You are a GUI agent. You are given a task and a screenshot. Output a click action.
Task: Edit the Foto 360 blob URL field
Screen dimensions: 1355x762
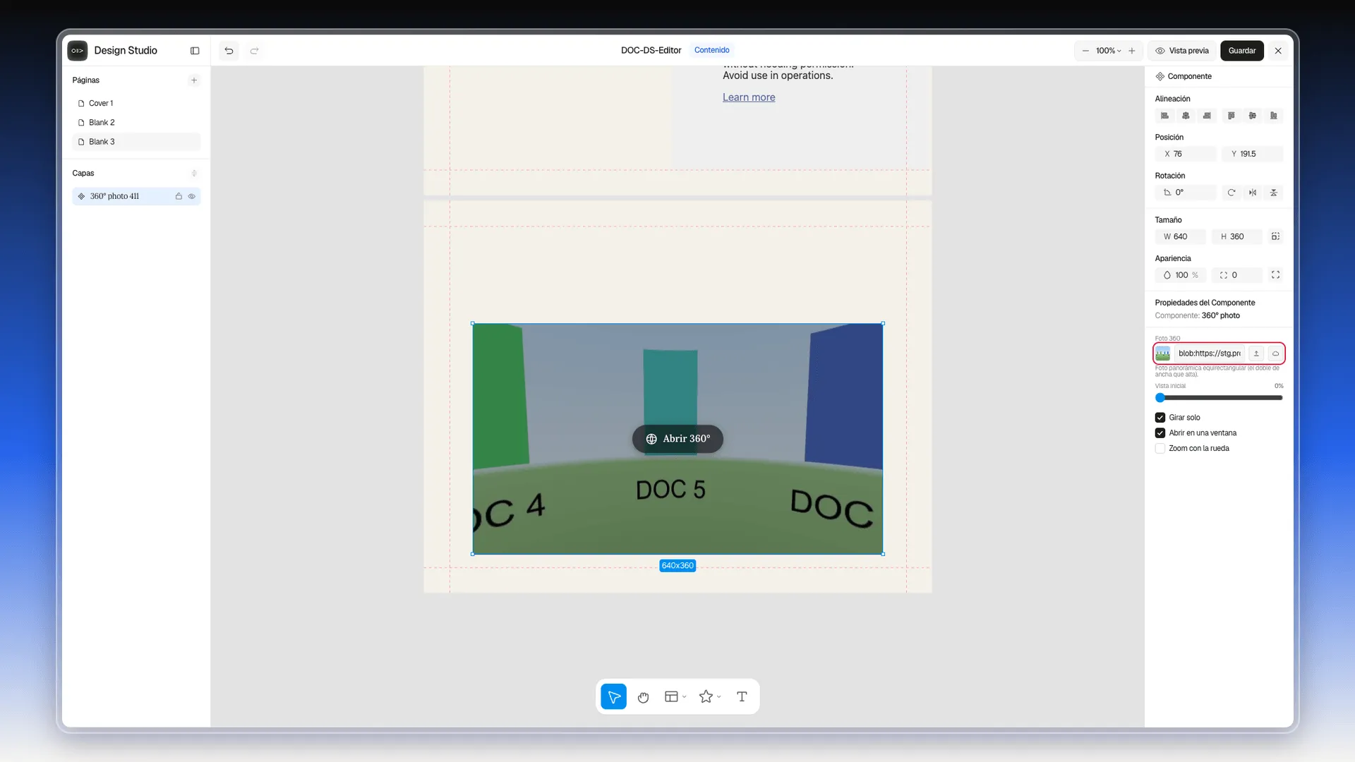pos(1210,353)
